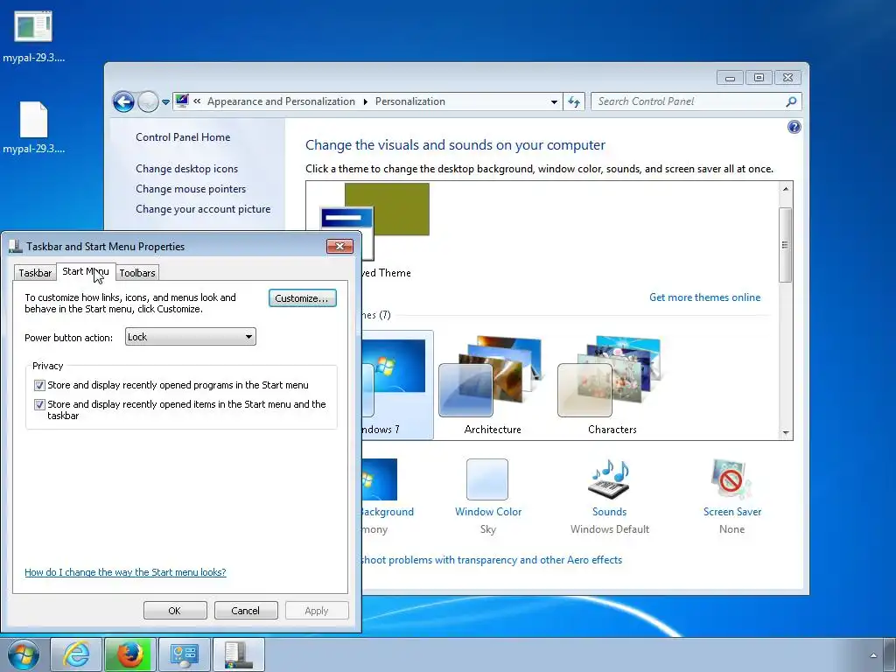
Task: Select the Windows 7 theme
Action: [x=397, y=385]
